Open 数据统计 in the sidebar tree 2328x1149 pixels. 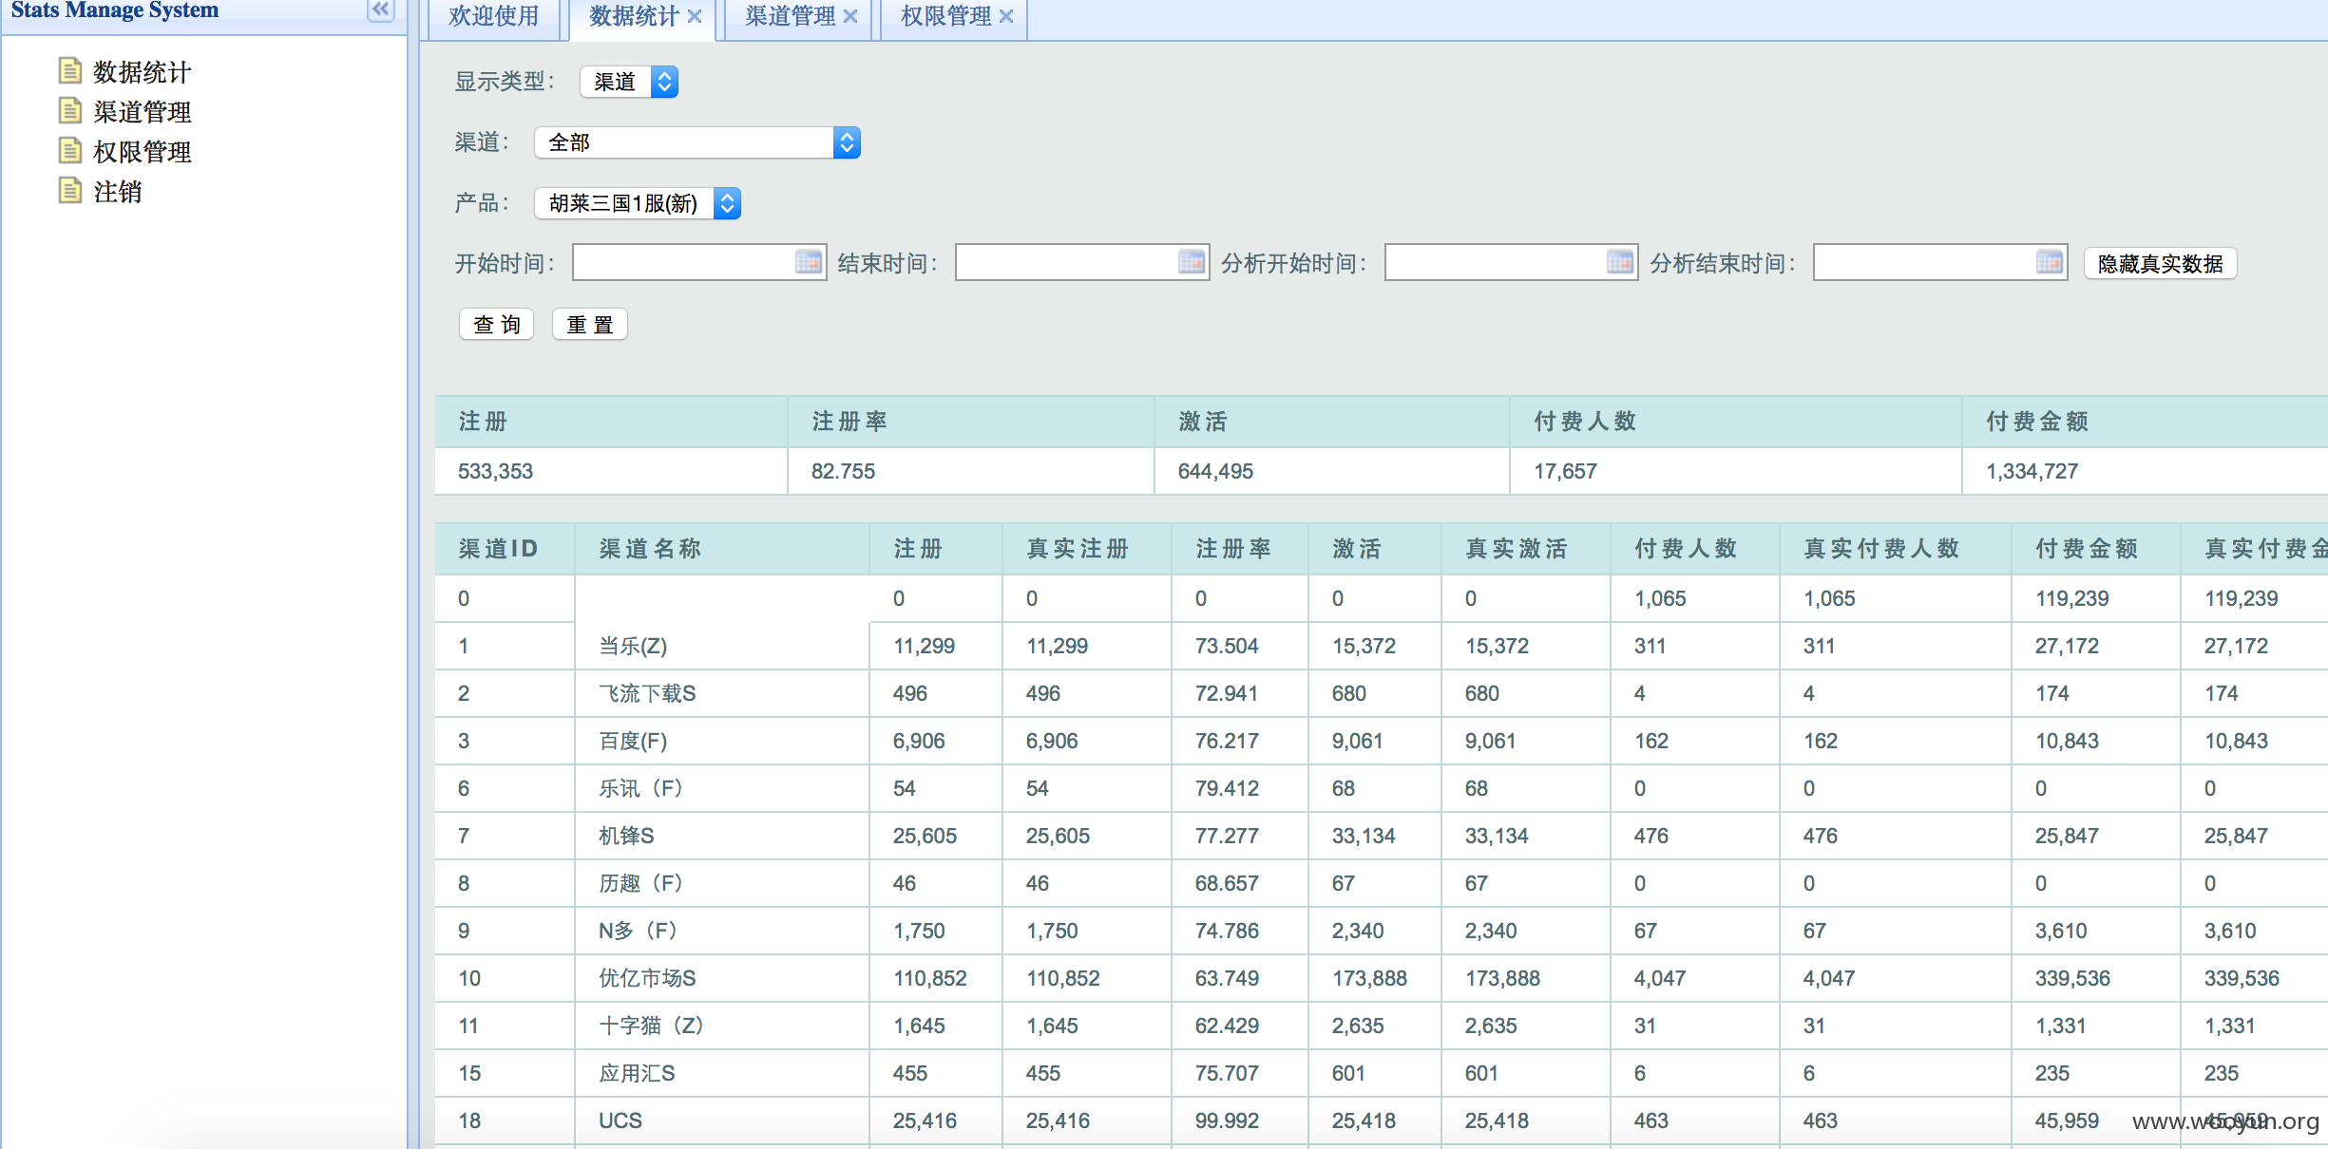tap(143, 72)
